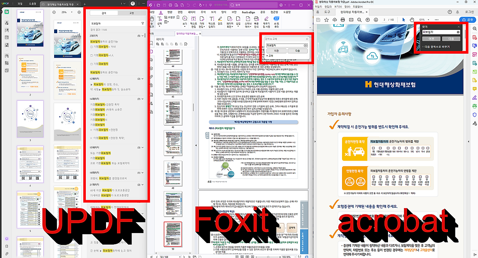Click Foxit '이전' find button

277,51
